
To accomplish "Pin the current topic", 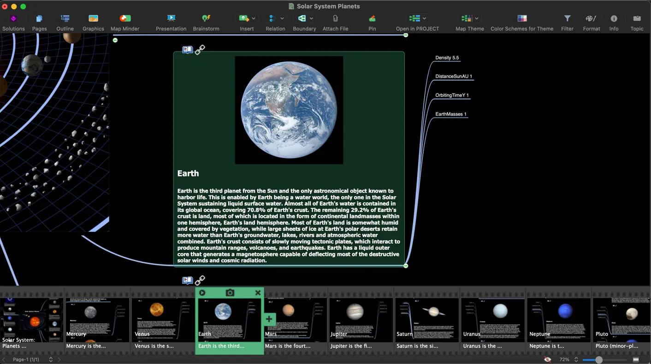I will (372, 21).
